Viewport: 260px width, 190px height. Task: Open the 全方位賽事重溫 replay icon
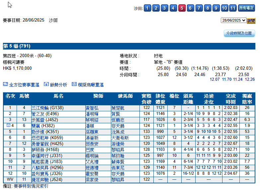(5, 84)
